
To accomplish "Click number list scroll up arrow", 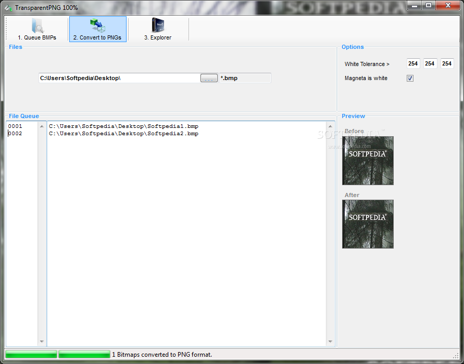I will pos(42,126).
